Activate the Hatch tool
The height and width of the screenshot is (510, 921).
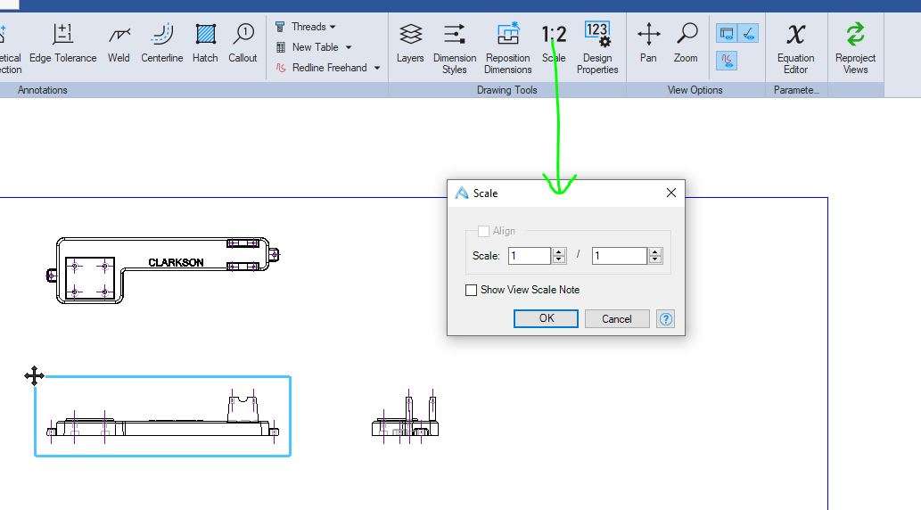tap(205, 43)
